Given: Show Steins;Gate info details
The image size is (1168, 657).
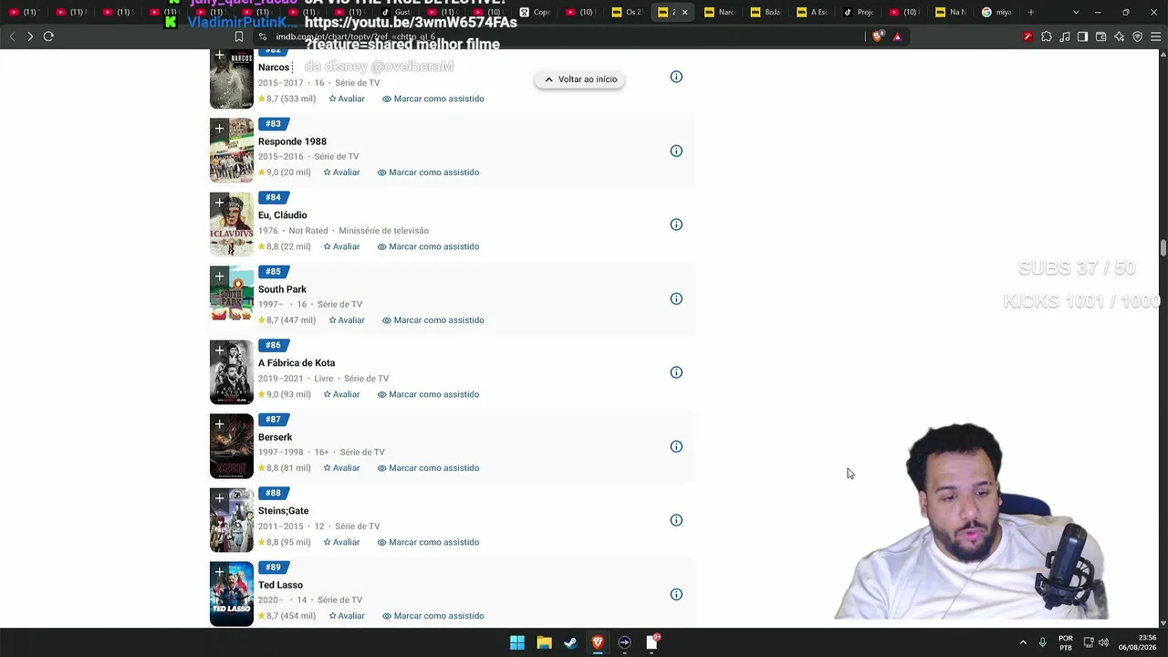Looking at the screenshot, I should pos(676,520).
